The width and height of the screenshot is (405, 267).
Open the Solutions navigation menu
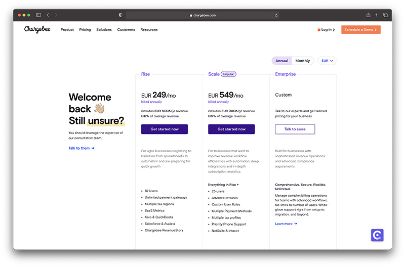(x=104, y=30)
